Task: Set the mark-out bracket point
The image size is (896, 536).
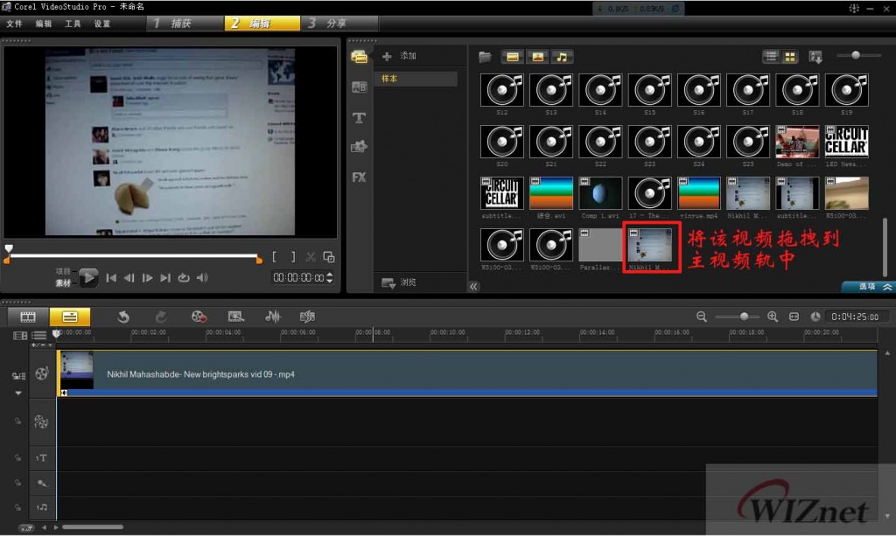Action: (x=293, y=257)
